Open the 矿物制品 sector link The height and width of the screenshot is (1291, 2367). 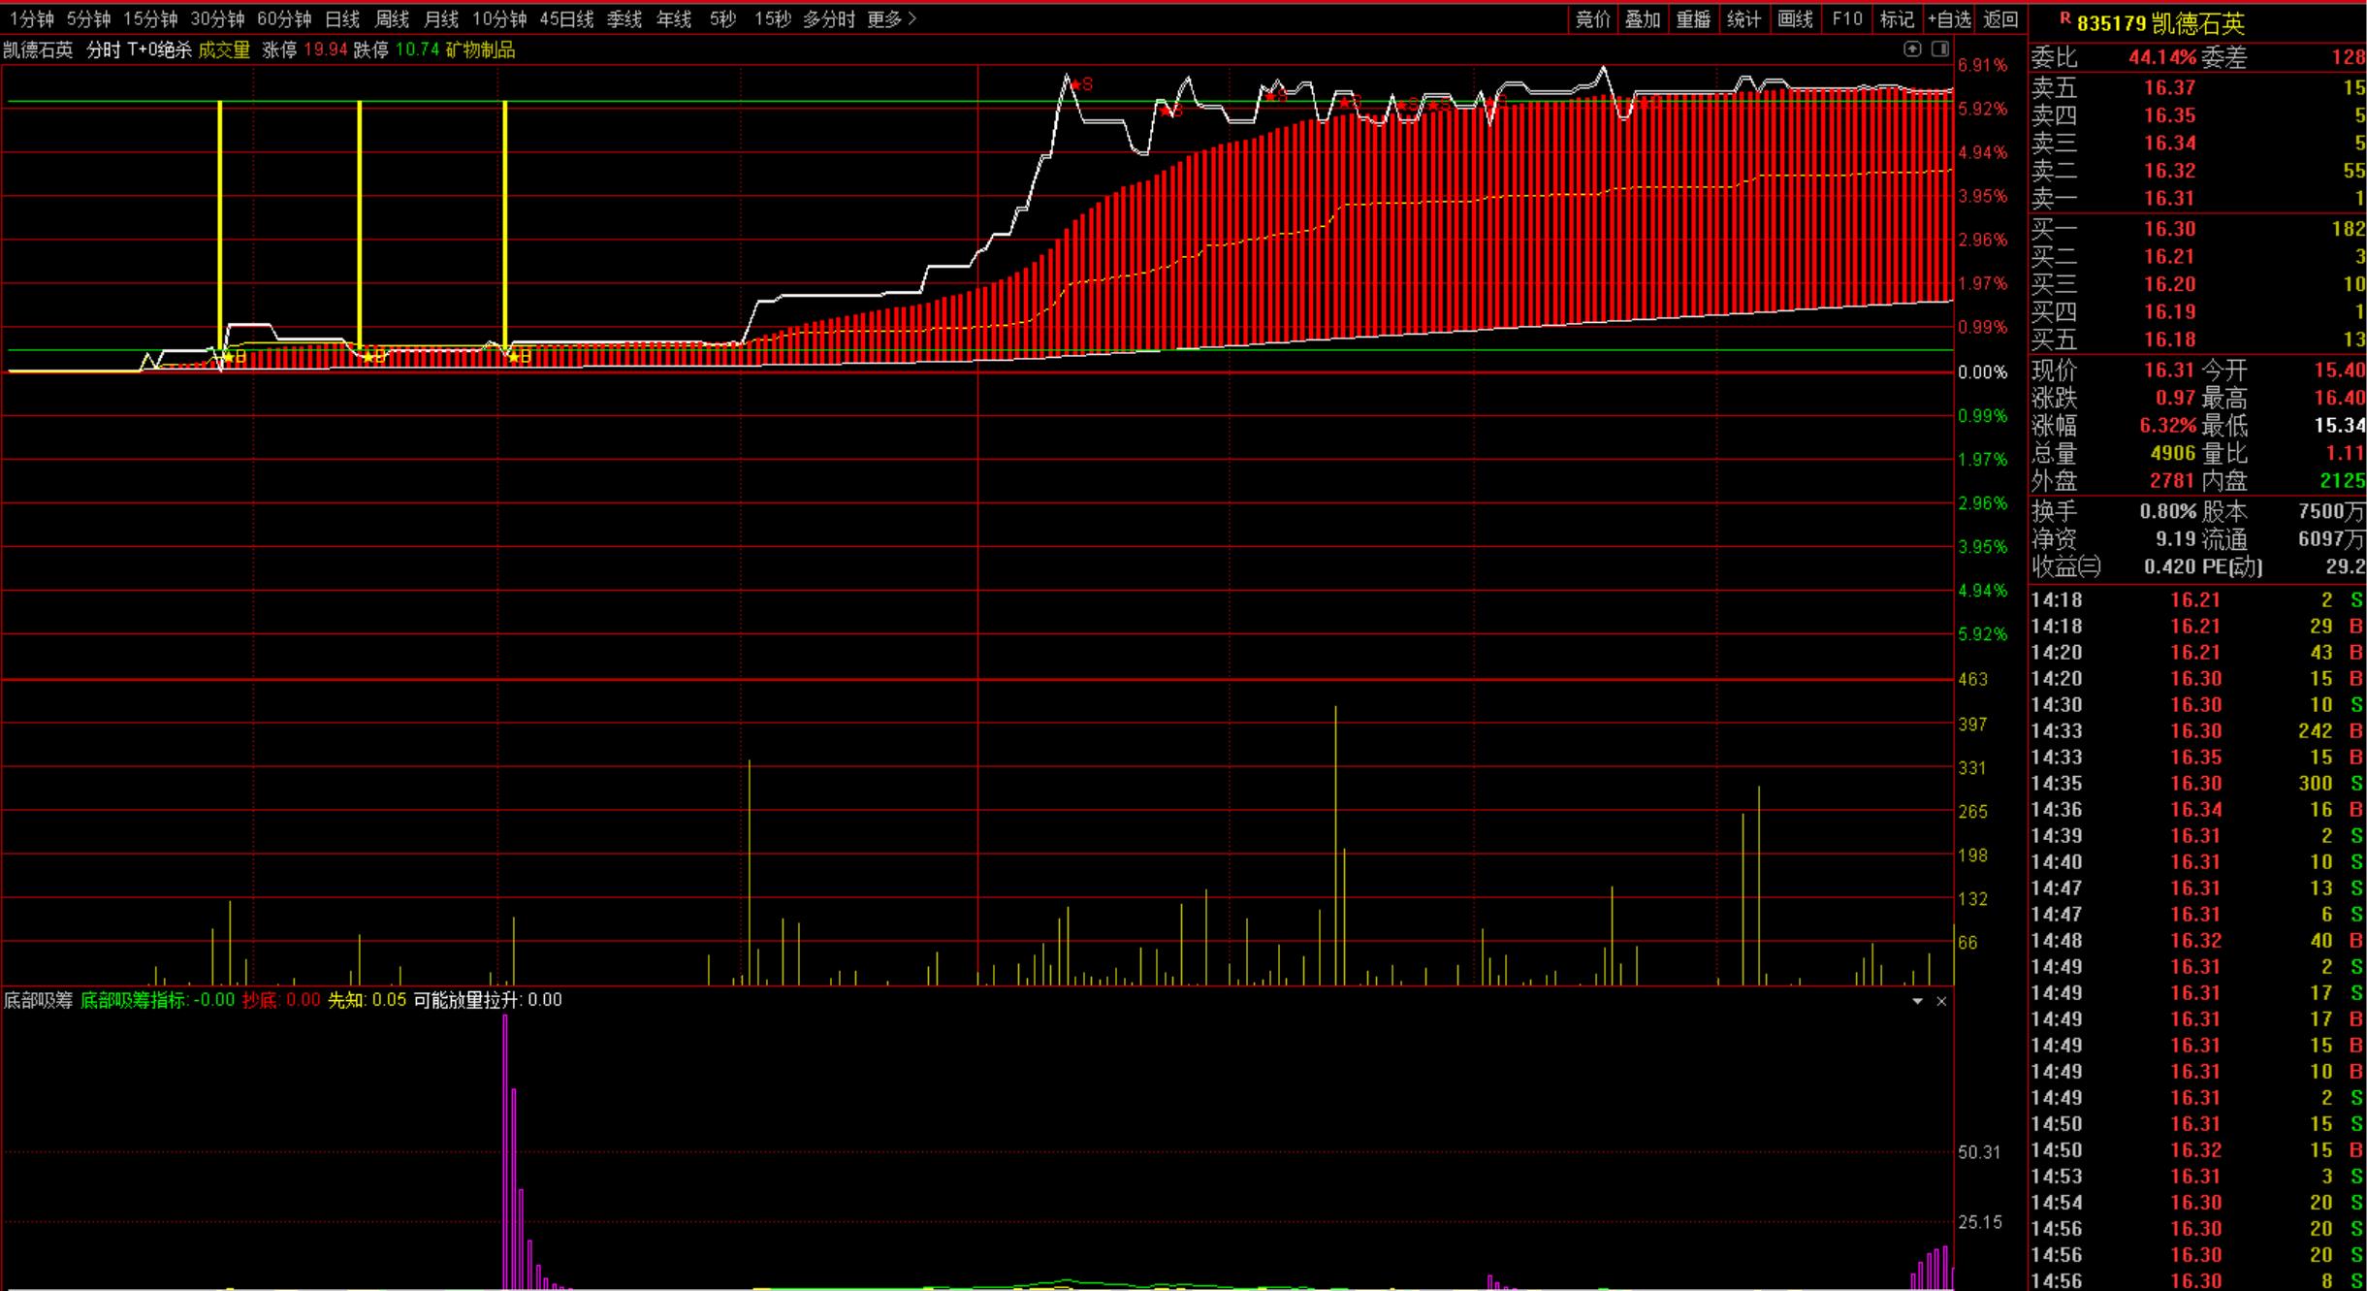pyautogui.click(x=480, y=49)
